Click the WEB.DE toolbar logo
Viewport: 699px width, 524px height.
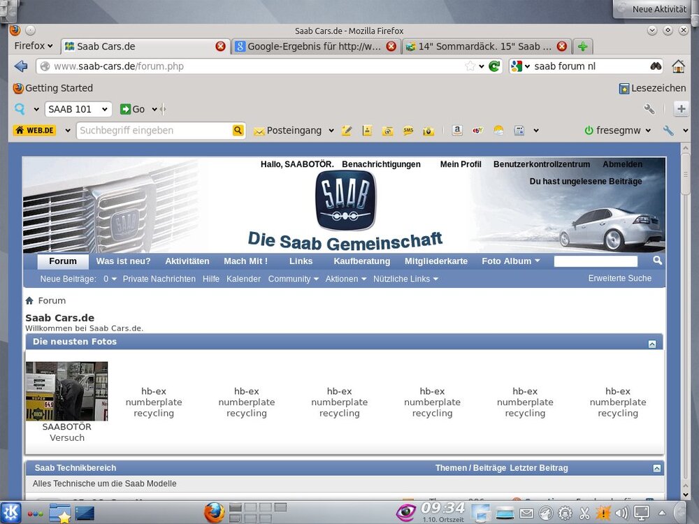pos(35,130)
